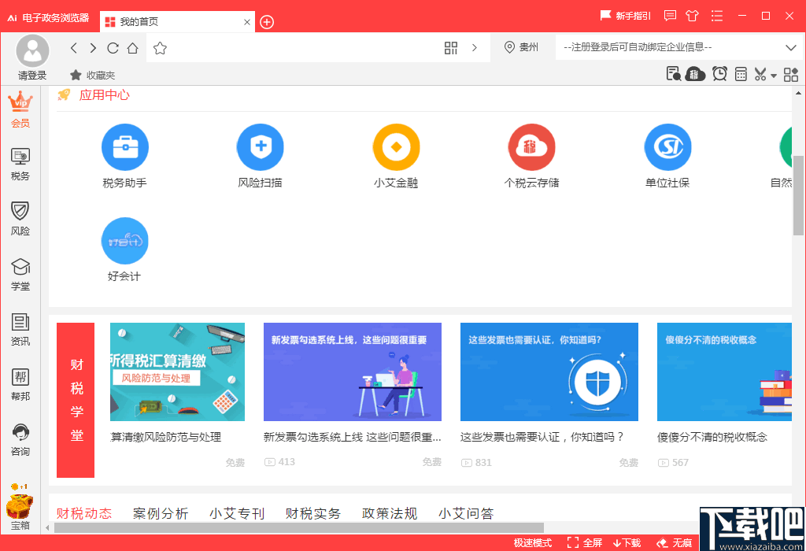Open the calculator tool in the toolbar
806x551 pixels.
pyautogui.click(x=740, y=73)
